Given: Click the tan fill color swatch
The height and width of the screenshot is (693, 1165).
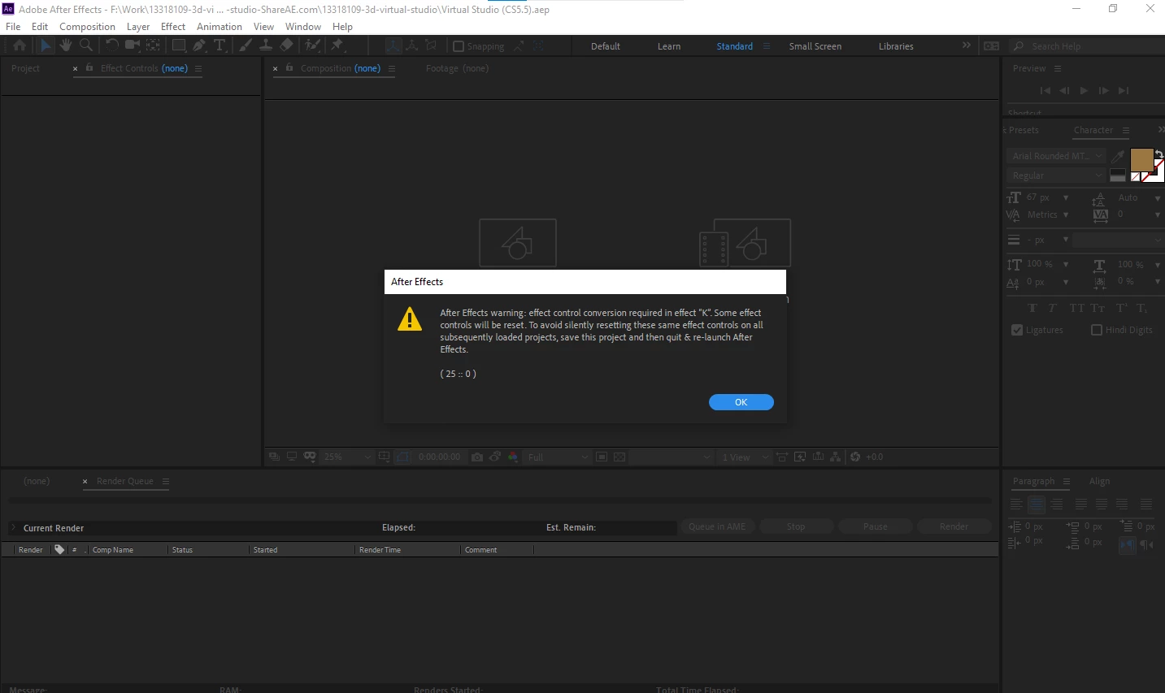Looking at the screenshot, I should tap(1141, 159).
